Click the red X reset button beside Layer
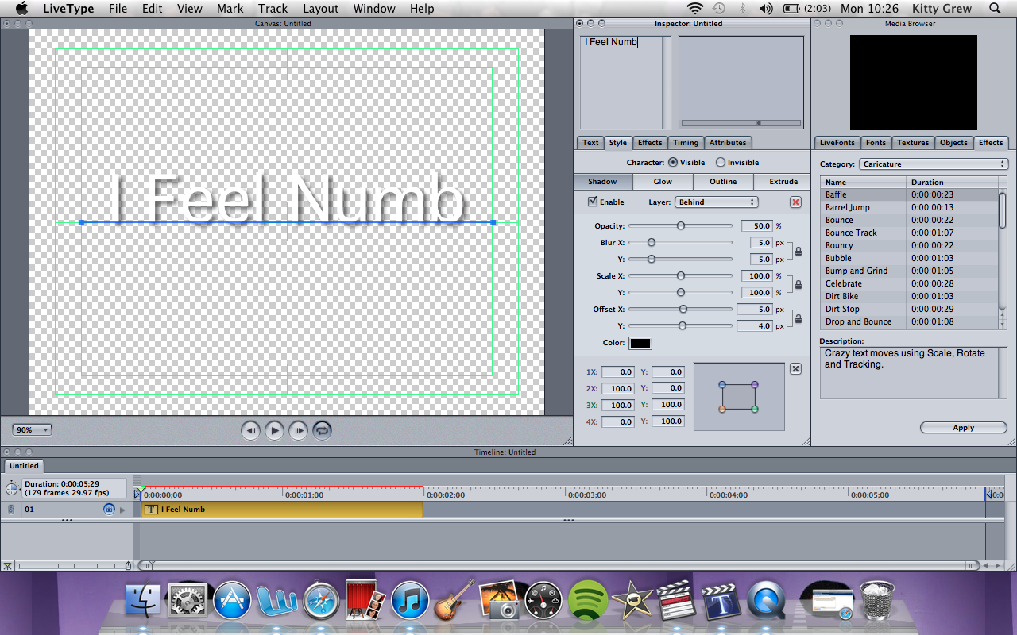This screenshot has height=635, width=1017. (795, 202)
